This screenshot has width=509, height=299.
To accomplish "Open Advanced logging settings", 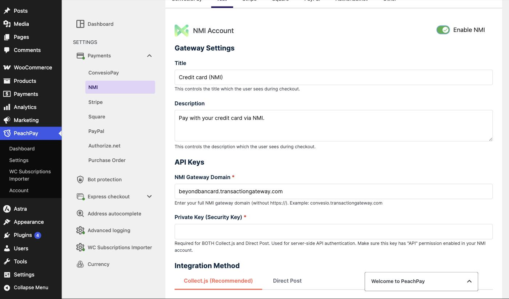I will (109, 230).
